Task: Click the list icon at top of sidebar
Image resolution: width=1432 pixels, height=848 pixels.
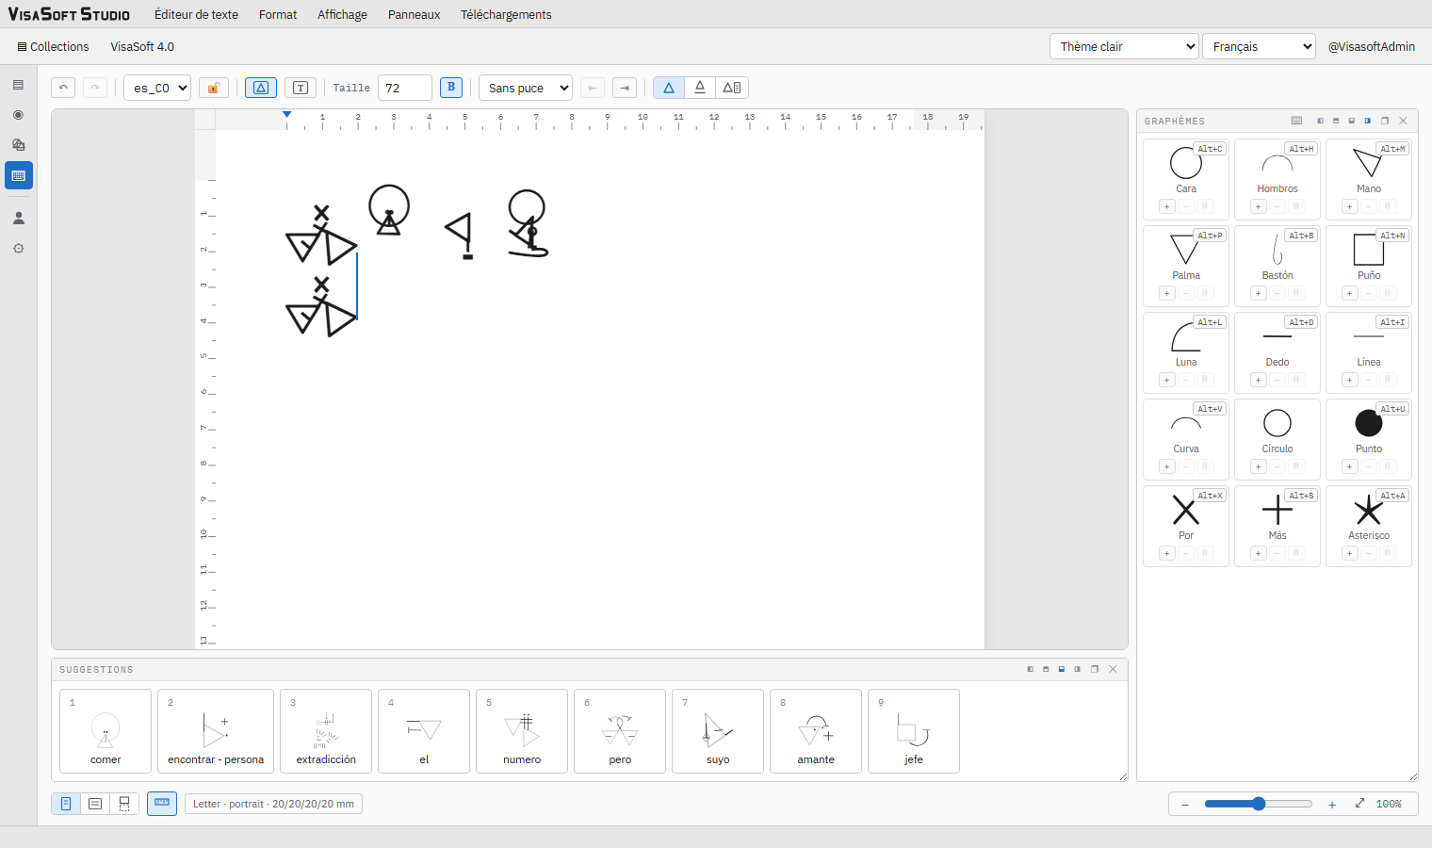Action: click(x=18, y=85)
